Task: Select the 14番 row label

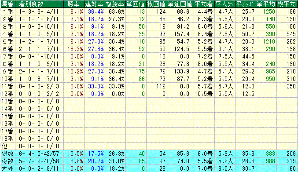Action: point(8,109)
